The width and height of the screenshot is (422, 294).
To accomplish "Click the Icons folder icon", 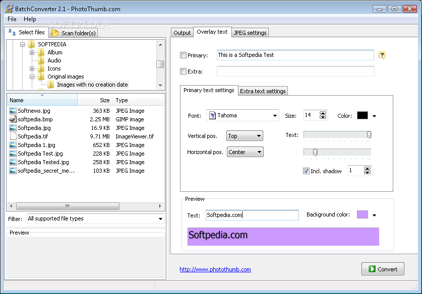I will (x=41, y=68).
